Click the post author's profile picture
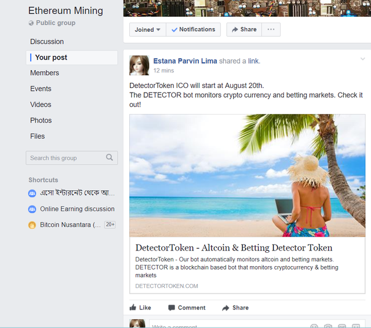371x328 pixels. coord(139,65)
